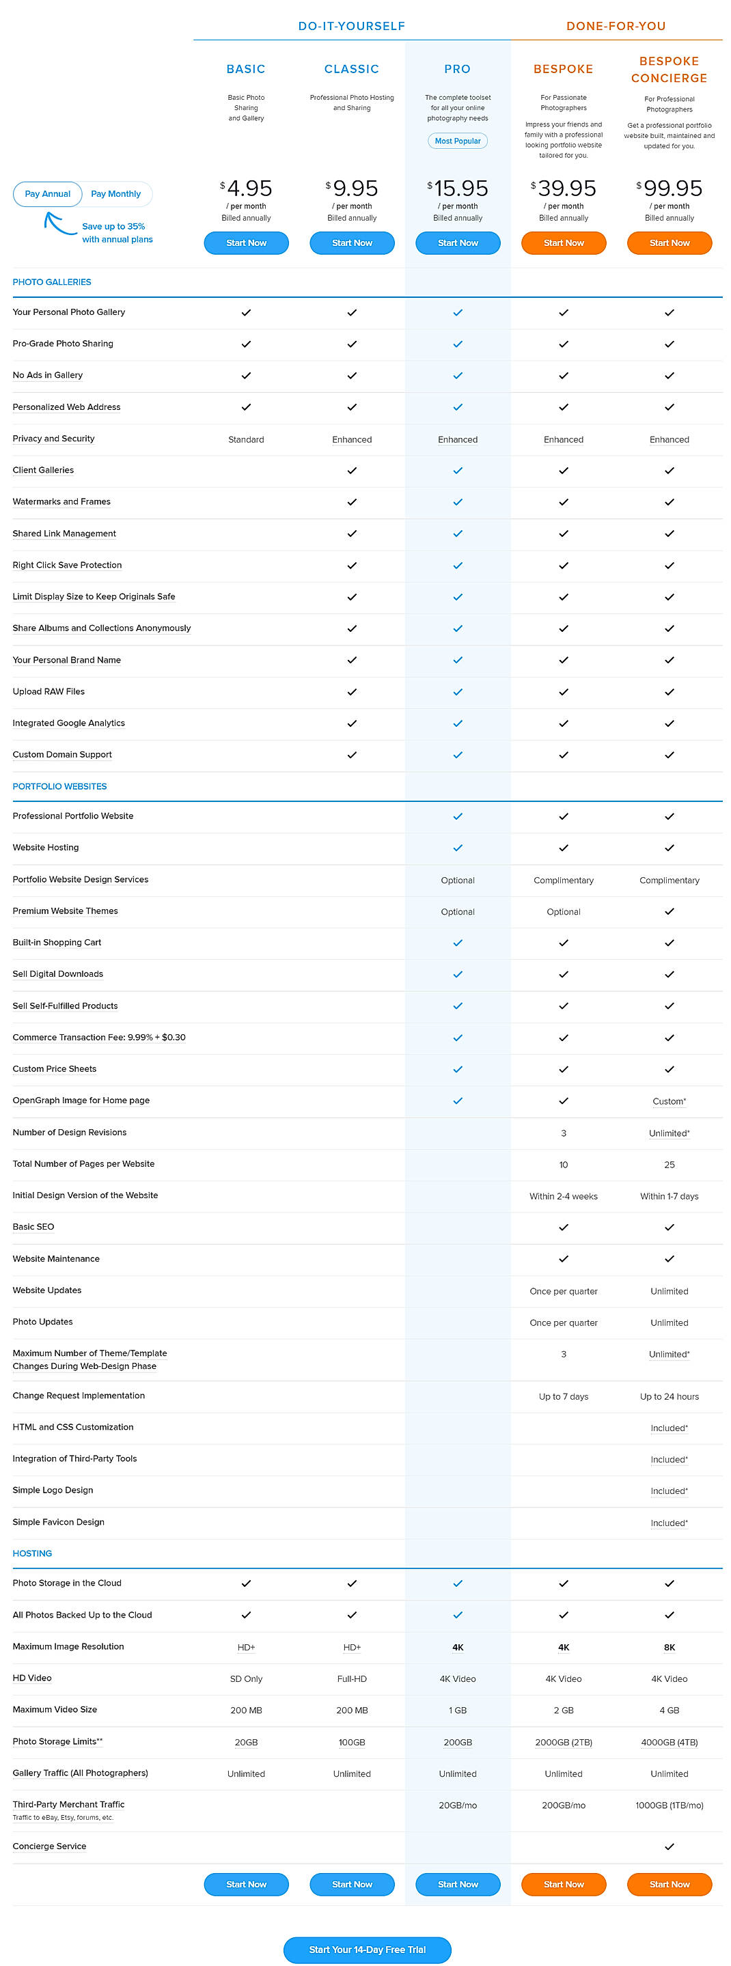The width and height of the screenshot is (731, 1966).
Task: Click Bespoke checkmark next to Website Maintenance
Action: point(563,1259)
